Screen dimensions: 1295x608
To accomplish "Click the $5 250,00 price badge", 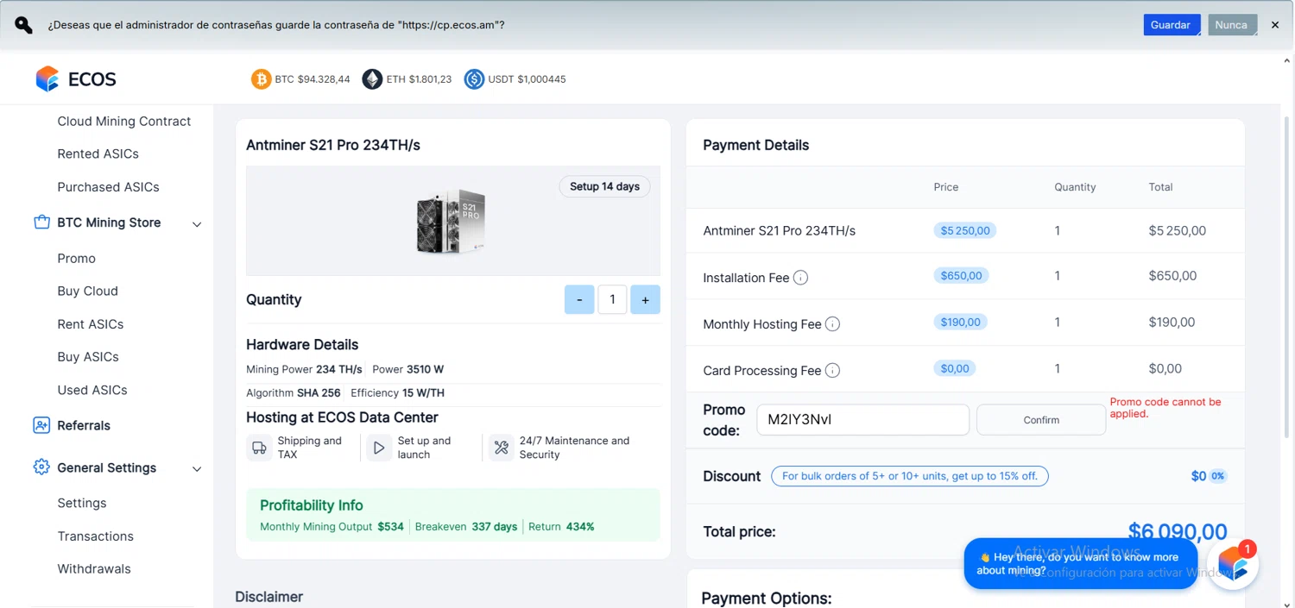I will 965,230.
